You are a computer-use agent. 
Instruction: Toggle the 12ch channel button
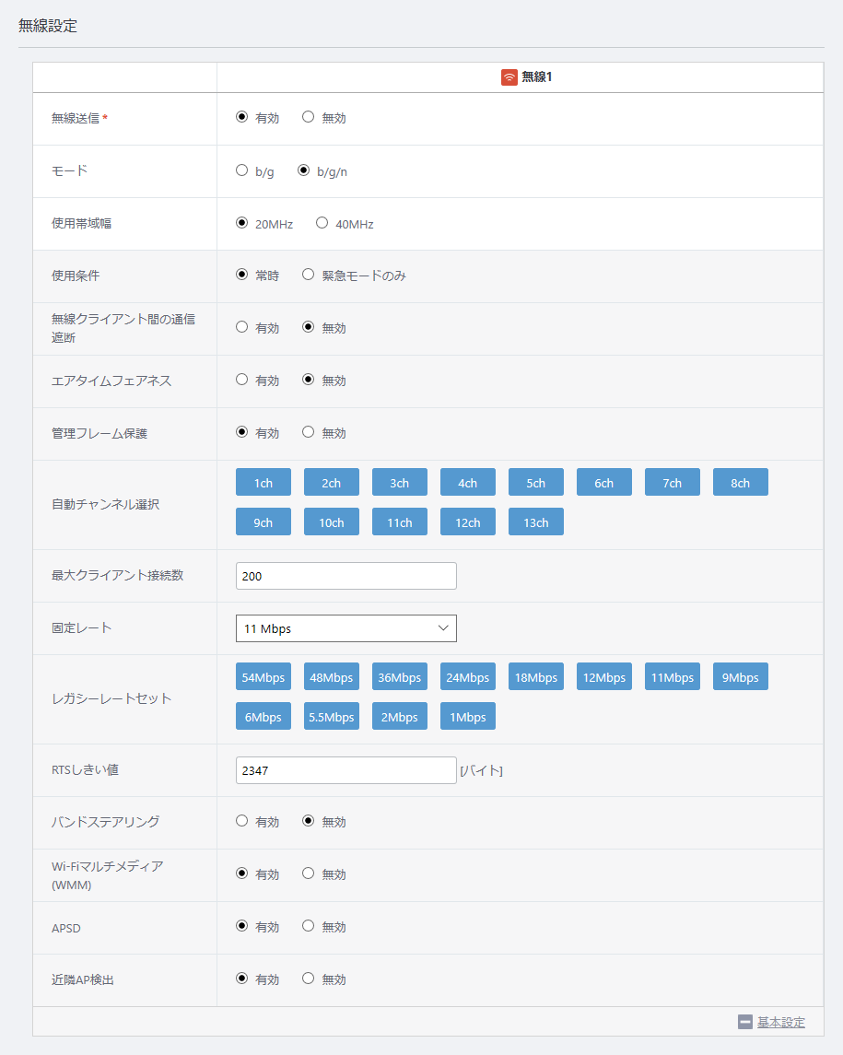tap(468, 522)
